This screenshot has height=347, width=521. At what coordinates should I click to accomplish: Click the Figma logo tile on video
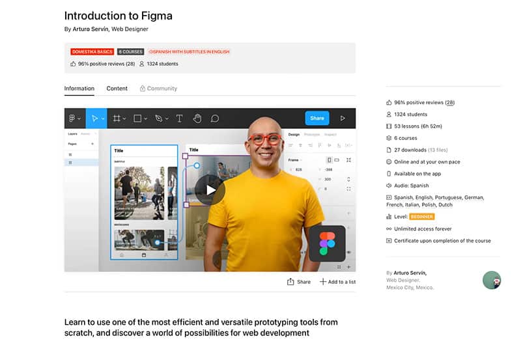click(328, 243)
